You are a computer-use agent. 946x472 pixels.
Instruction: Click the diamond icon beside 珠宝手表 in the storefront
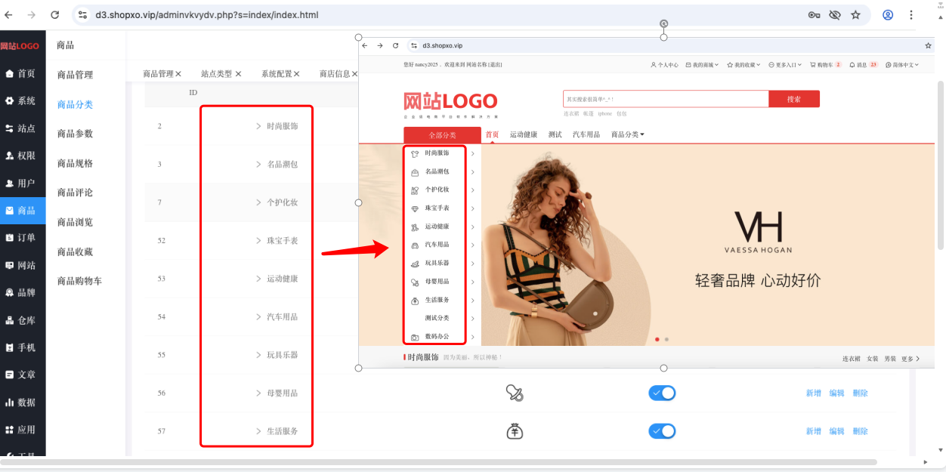415,208
